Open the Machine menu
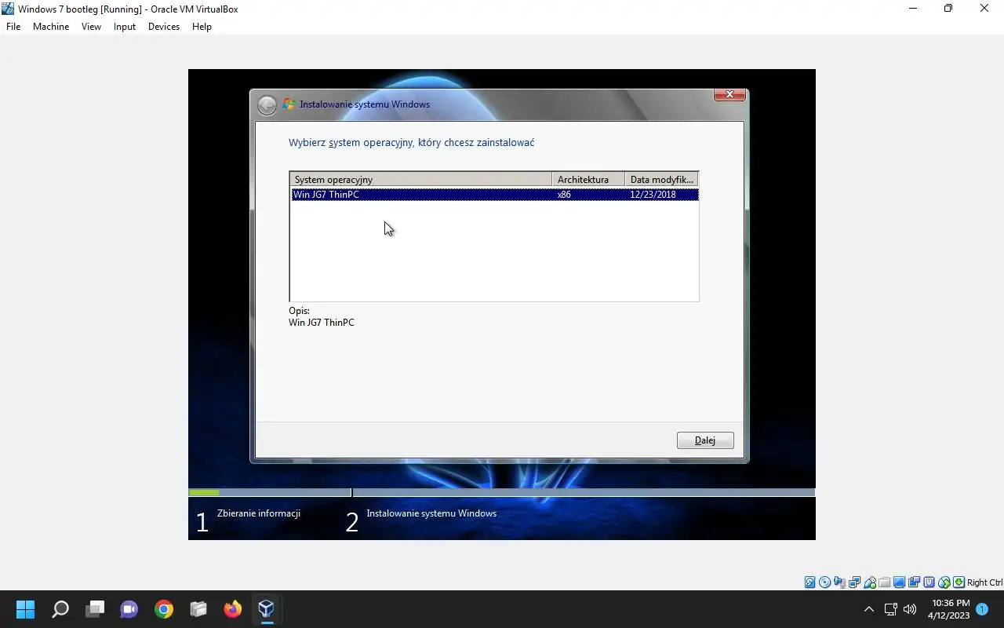The width and height of the screenshot is (1004, 628). click(51, 27)
